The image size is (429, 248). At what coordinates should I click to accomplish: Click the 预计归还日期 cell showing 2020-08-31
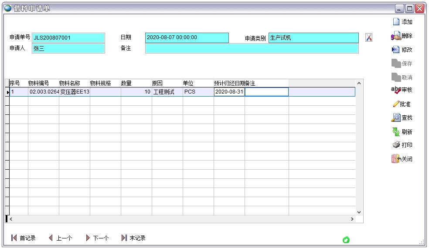[229, 92]
